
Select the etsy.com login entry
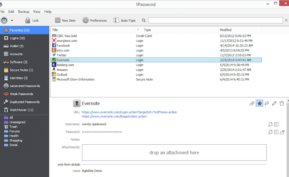tap(156, 50)
